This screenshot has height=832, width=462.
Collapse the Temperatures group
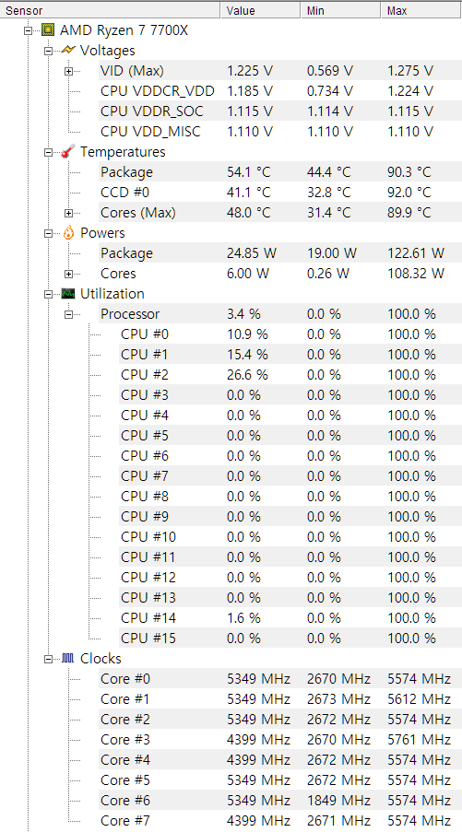click(x=48, y=152)
